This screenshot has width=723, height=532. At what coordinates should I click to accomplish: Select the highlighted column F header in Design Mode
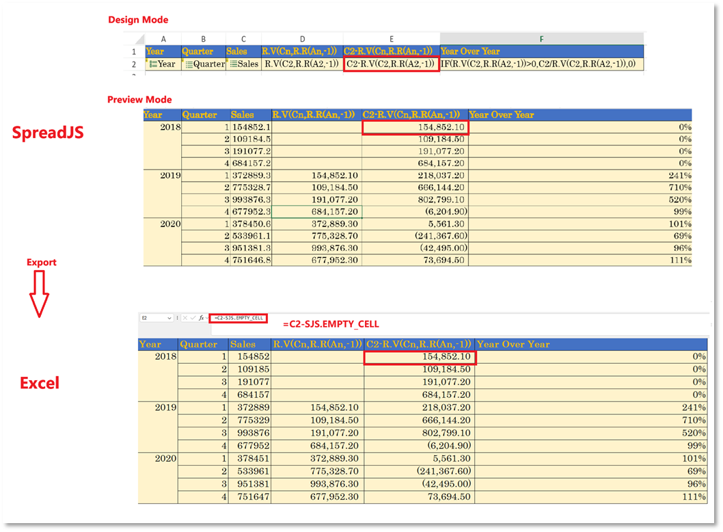(x=542, y=39)
